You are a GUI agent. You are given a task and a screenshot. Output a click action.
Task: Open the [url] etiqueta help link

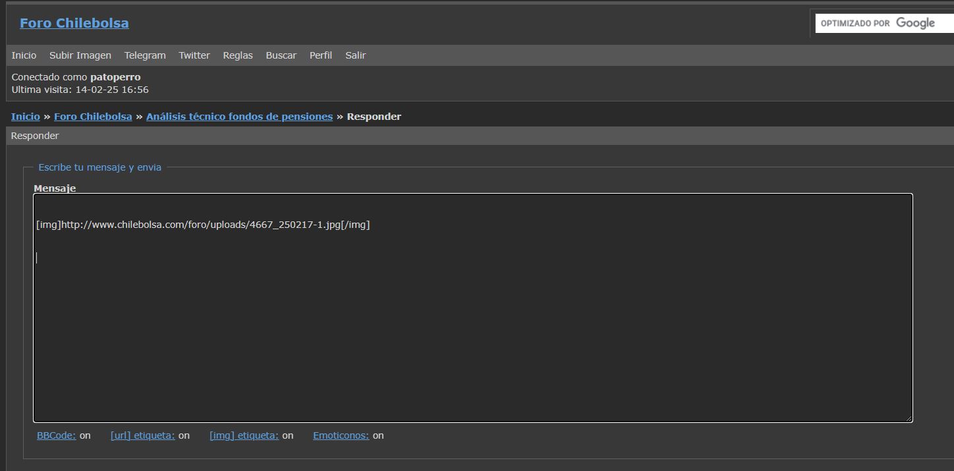pos(143,435)
